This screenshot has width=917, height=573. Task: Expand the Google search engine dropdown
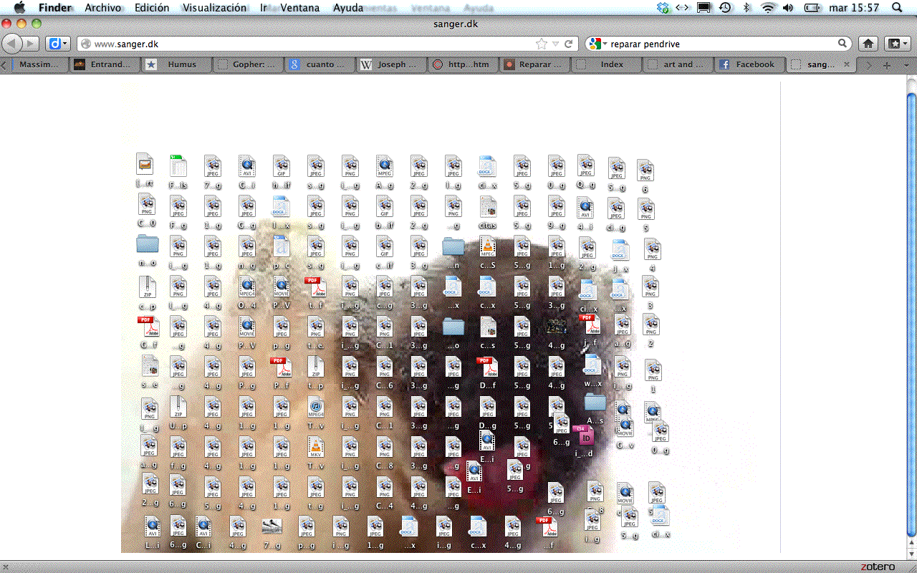pos(597,44)
